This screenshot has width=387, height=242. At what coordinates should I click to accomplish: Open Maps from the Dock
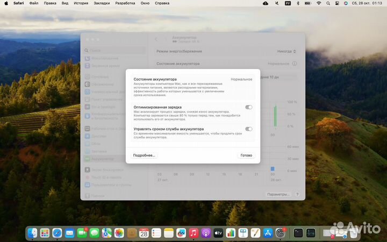106,233
